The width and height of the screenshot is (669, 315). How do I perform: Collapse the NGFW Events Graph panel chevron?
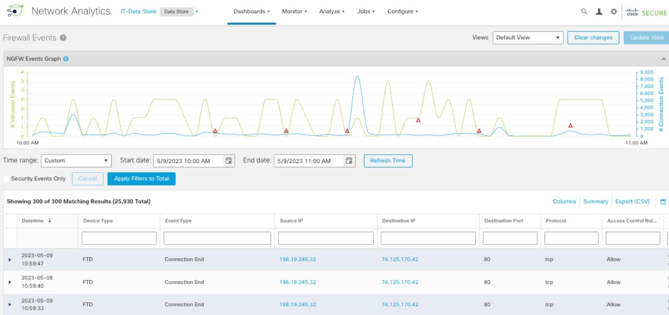(664, 58)
